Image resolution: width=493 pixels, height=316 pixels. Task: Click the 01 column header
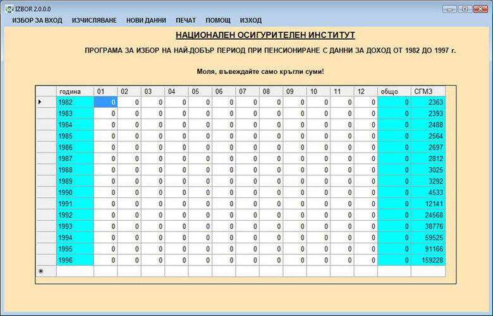(x=106, y=91)
